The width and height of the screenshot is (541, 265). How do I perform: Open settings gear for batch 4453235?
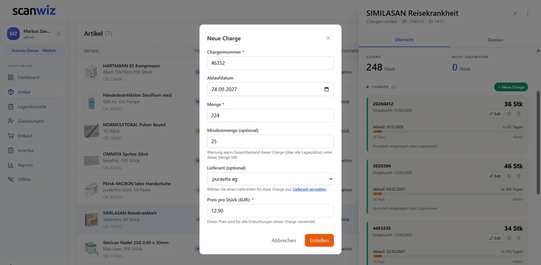point(509,238)
